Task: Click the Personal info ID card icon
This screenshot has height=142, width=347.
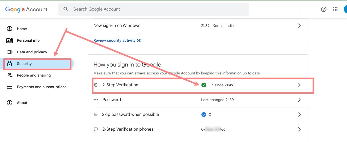Action: tap(10, 40)
